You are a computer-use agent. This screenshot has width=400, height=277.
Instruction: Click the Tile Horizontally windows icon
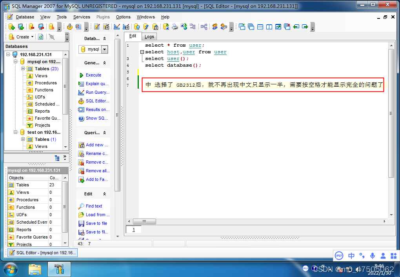[260, 27]
